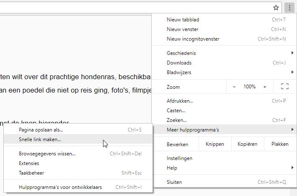The width and height of the screenshot is (297, 196).
Task: Click Casten… in the menu
Action: pos(176,111)
